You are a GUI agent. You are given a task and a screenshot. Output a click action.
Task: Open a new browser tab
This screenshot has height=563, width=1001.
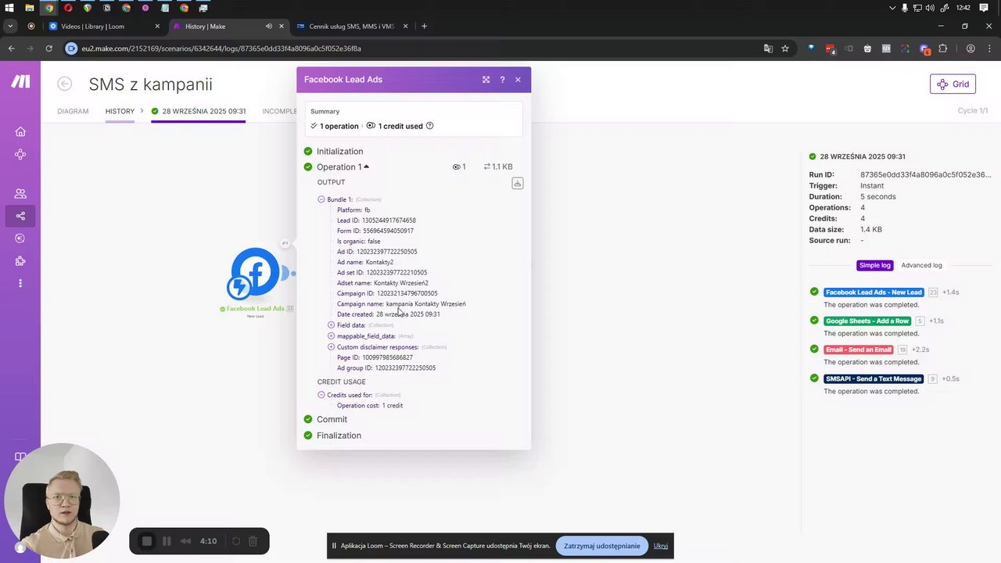tap(424, 26)
